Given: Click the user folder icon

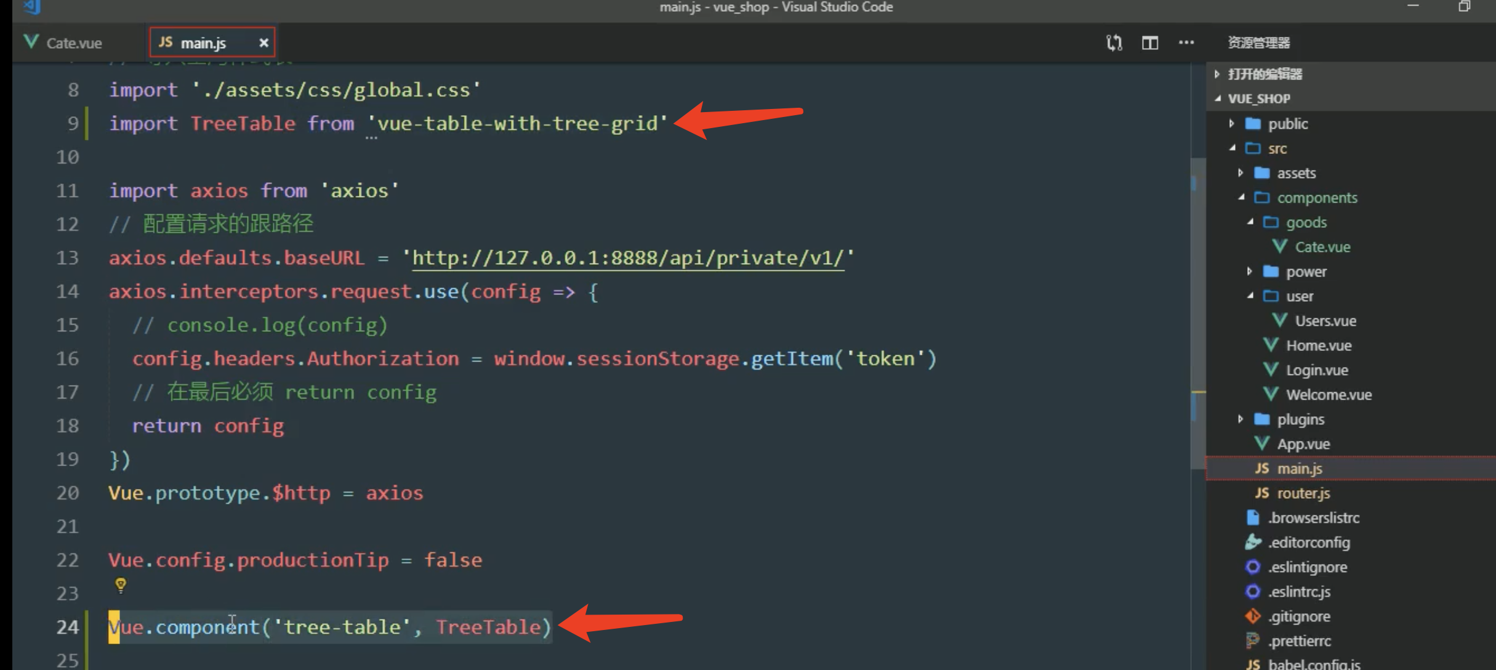Looking at the screenshot, I should [x=1271, y=296].
